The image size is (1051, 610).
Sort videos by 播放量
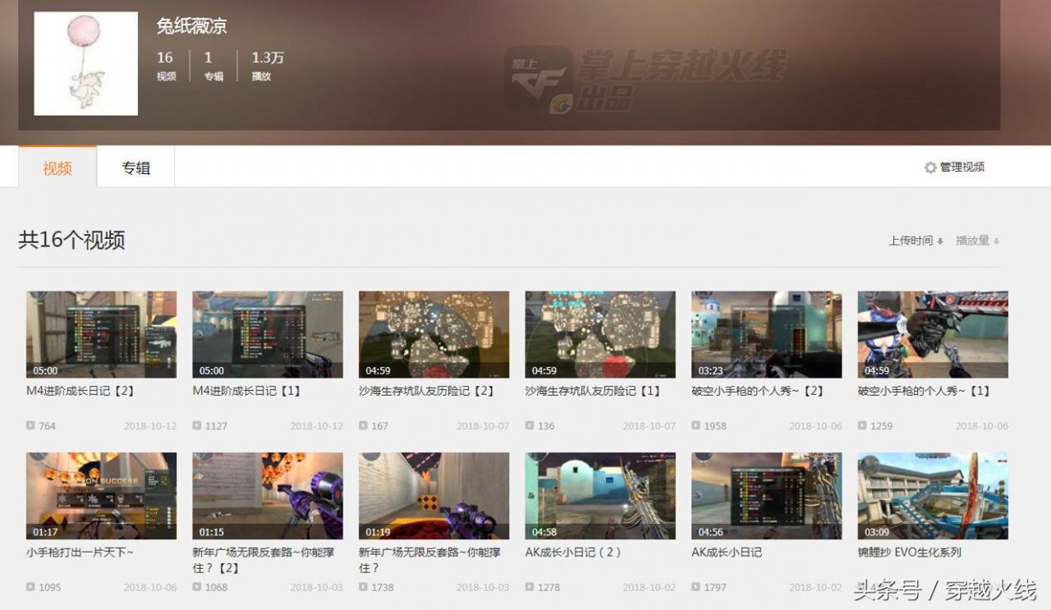[977, 241]
